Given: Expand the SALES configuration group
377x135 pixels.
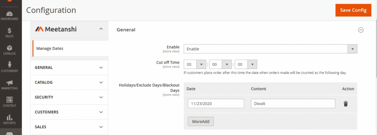Looking at the screenshot, I should (69, 127).
